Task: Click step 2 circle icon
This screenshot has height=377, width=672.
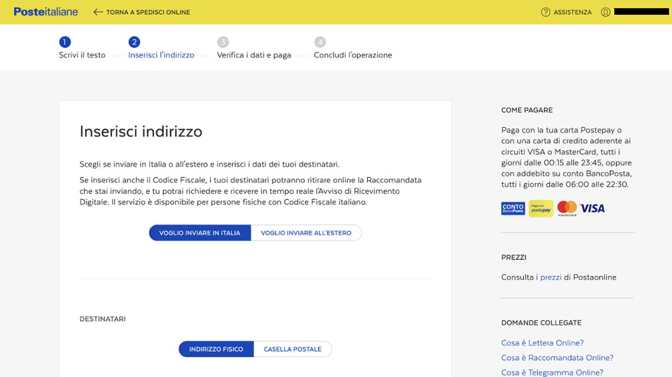Action: (x=134, y=42)
